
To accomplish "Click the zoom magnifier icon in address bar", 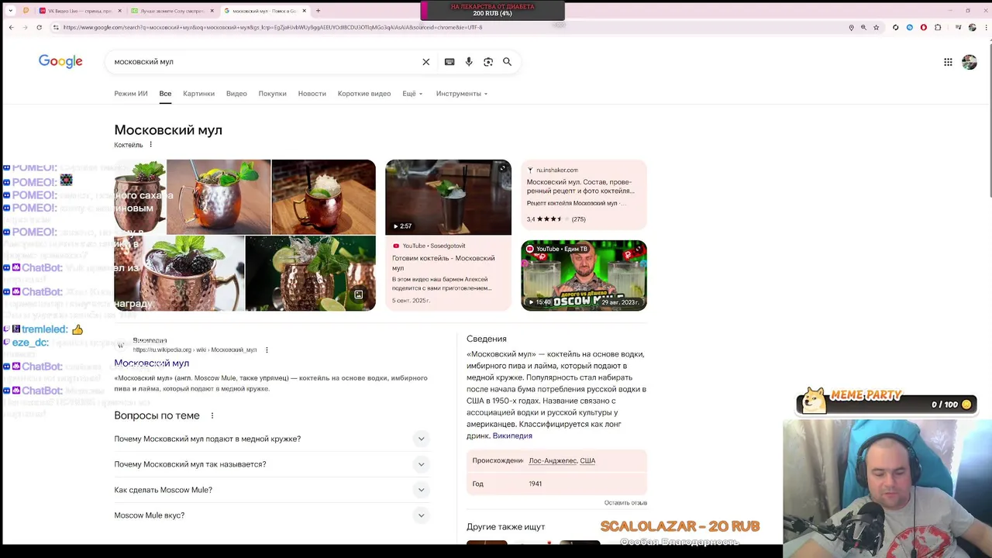I will coord(863,27).
